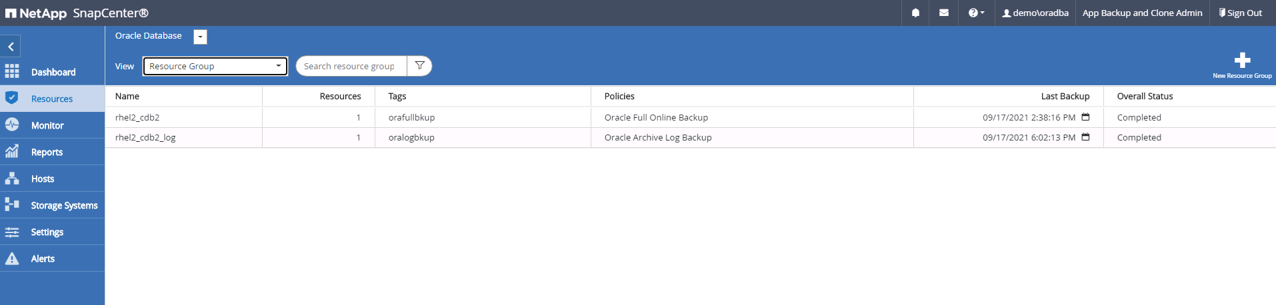
Task: Open the Settings page
Action: pos(47,232)
